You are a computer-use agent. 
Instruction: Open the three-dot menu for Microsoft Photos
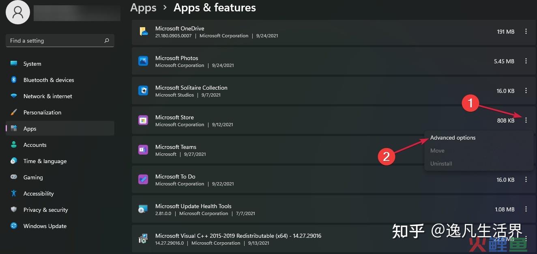526,61
